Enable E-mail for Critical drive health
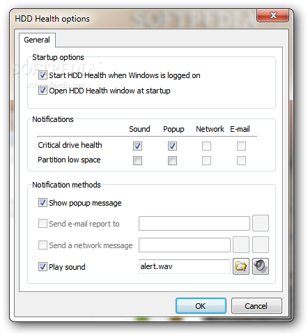 [241, 146]
